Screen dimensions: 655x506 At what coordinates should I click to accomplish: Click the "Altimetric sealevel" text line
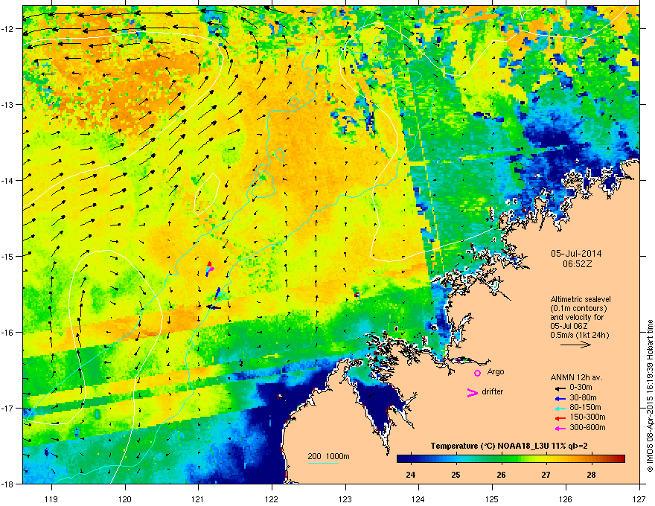coord(581,299)
